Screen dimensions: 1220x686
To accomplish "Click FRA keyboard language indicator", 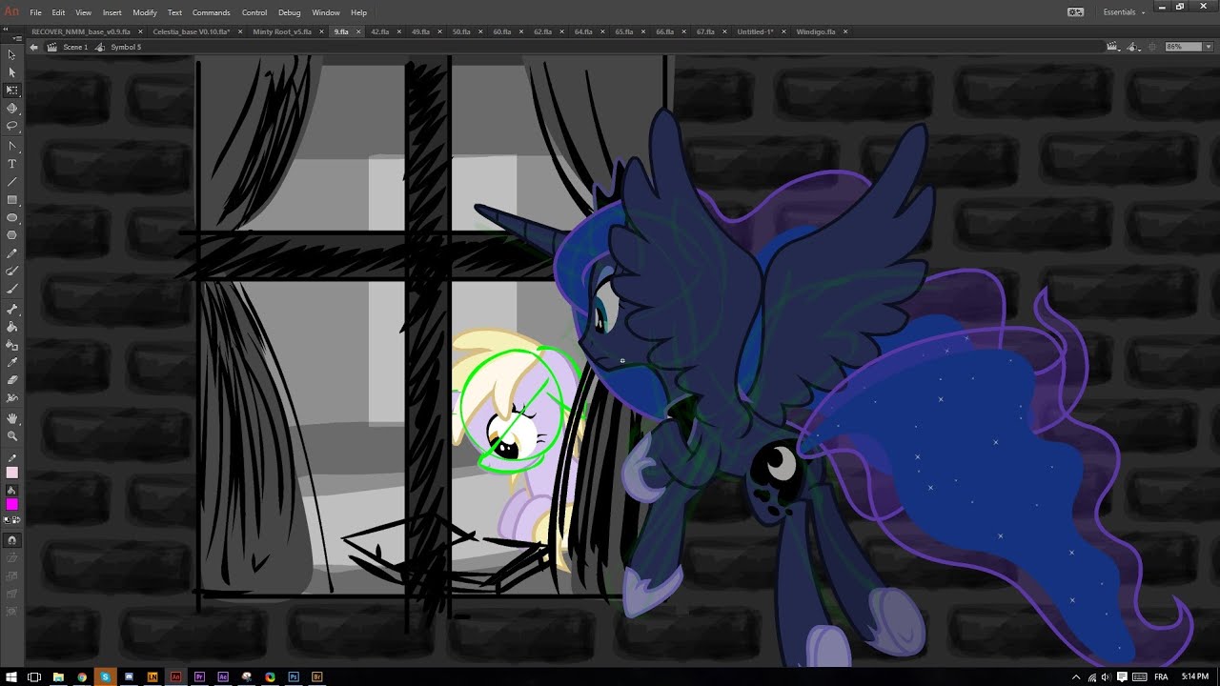I will point(1161,676).
